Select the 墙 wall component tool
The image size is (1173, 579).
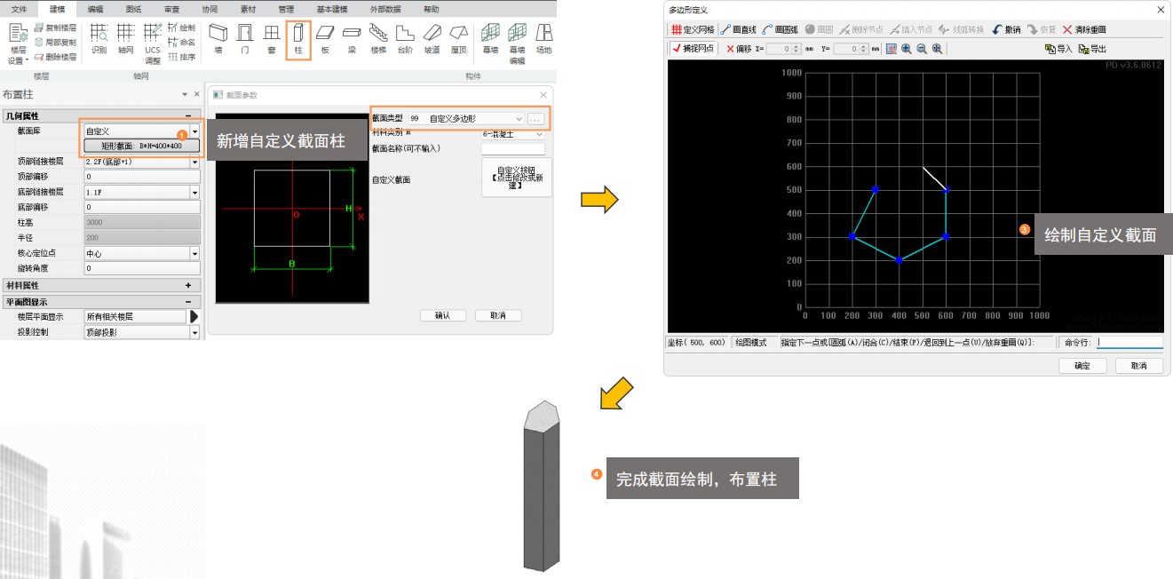point(218,39)
